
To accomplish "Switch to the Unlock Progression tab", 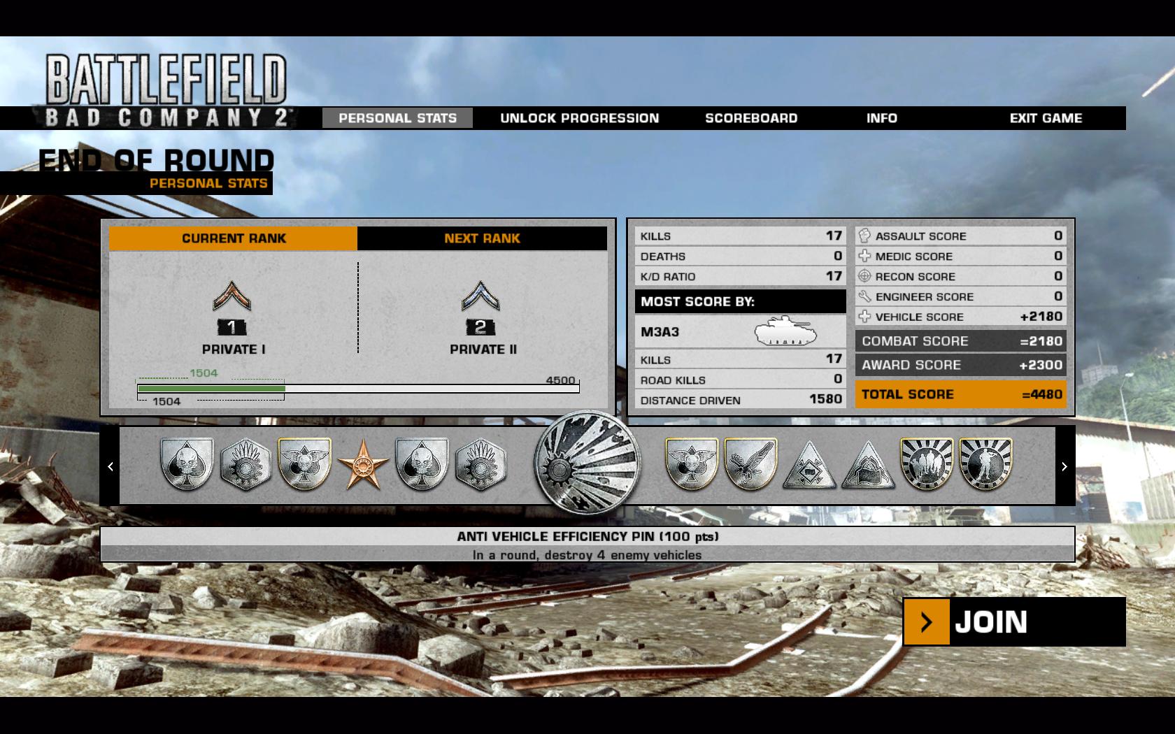I will (x=580, y=118).
